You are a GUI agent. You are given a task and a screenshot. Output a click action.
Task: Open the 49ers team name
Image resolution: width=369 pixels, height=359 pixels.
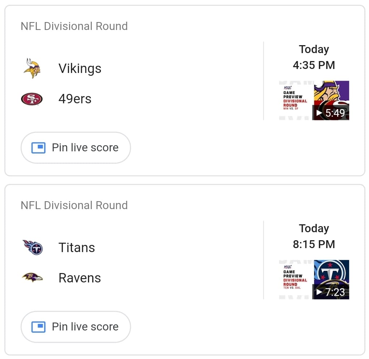point(75,99)
